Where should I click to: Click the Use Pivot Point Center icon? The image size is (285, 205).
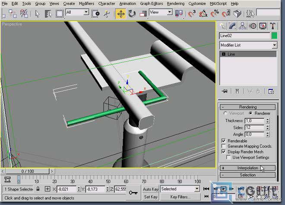tap(179, 14)
